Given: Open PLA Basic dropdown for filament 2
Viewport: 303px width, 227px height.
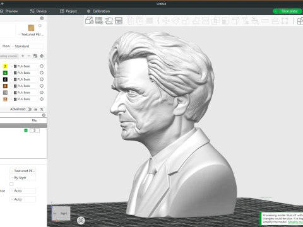Looking at the screenshot, I should [x=24, y=66].
